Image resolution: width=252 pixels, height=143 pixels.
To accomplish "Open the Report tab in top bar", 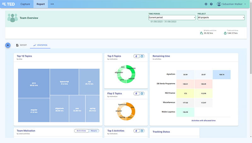I will tap(41, 4).
